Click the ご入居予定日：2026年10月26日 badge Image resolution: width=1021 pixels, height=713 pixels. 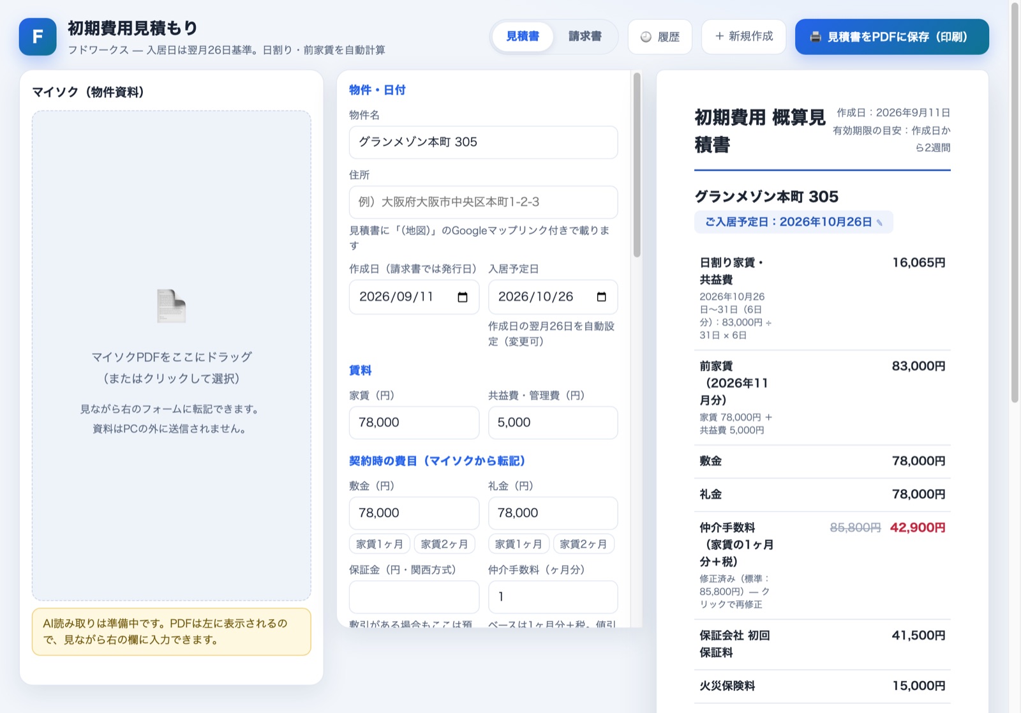point(793,222)
